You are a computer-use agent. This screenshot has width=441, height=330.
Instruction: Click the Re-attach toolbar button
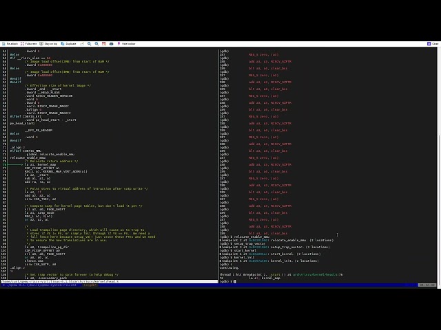(10, 44)
